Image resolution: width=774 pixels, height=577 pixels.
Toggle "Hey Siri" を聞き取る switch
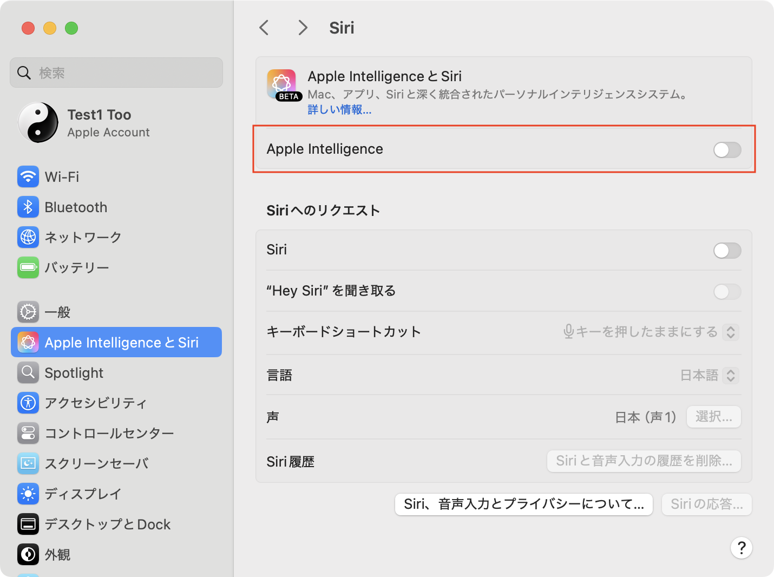click(727, 292)
